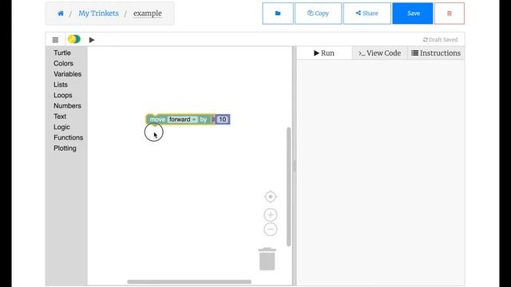Screen dimensions: 511x287
Task: Click the workspace horizontal scrollbar
Action: (x=189, y=281)
